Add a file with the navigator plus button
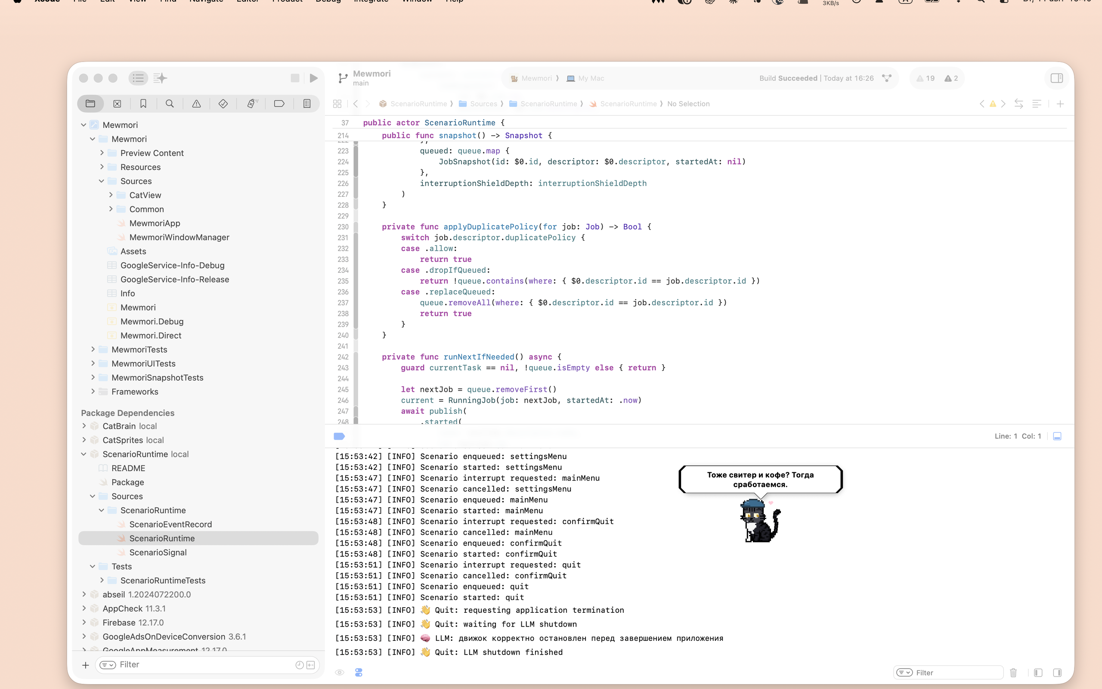Viewport: 1102px width, 689px height. point(86,665)
